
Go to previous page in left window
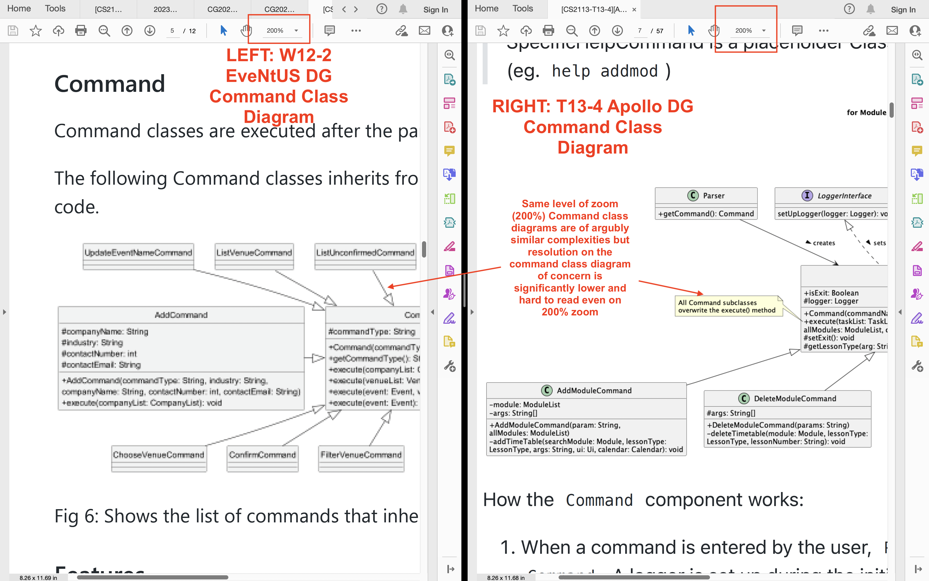pyautogui.click(x=127, y=30)
